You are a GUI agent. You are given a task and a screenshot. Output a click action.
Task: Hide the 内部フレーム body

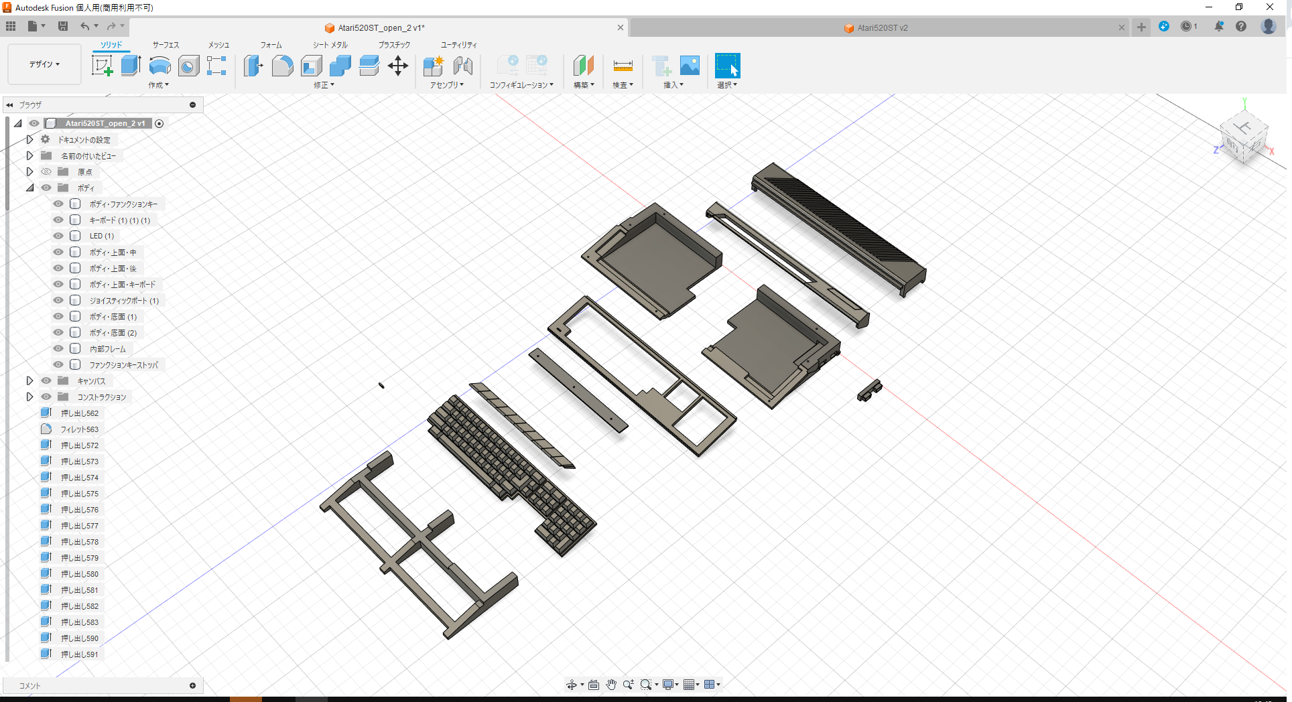(58, 348)
